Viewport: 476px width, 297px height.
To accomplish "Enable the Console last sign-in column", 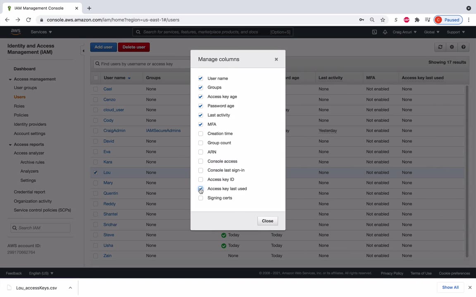I will pyautogui.click(x=201, y=170).
